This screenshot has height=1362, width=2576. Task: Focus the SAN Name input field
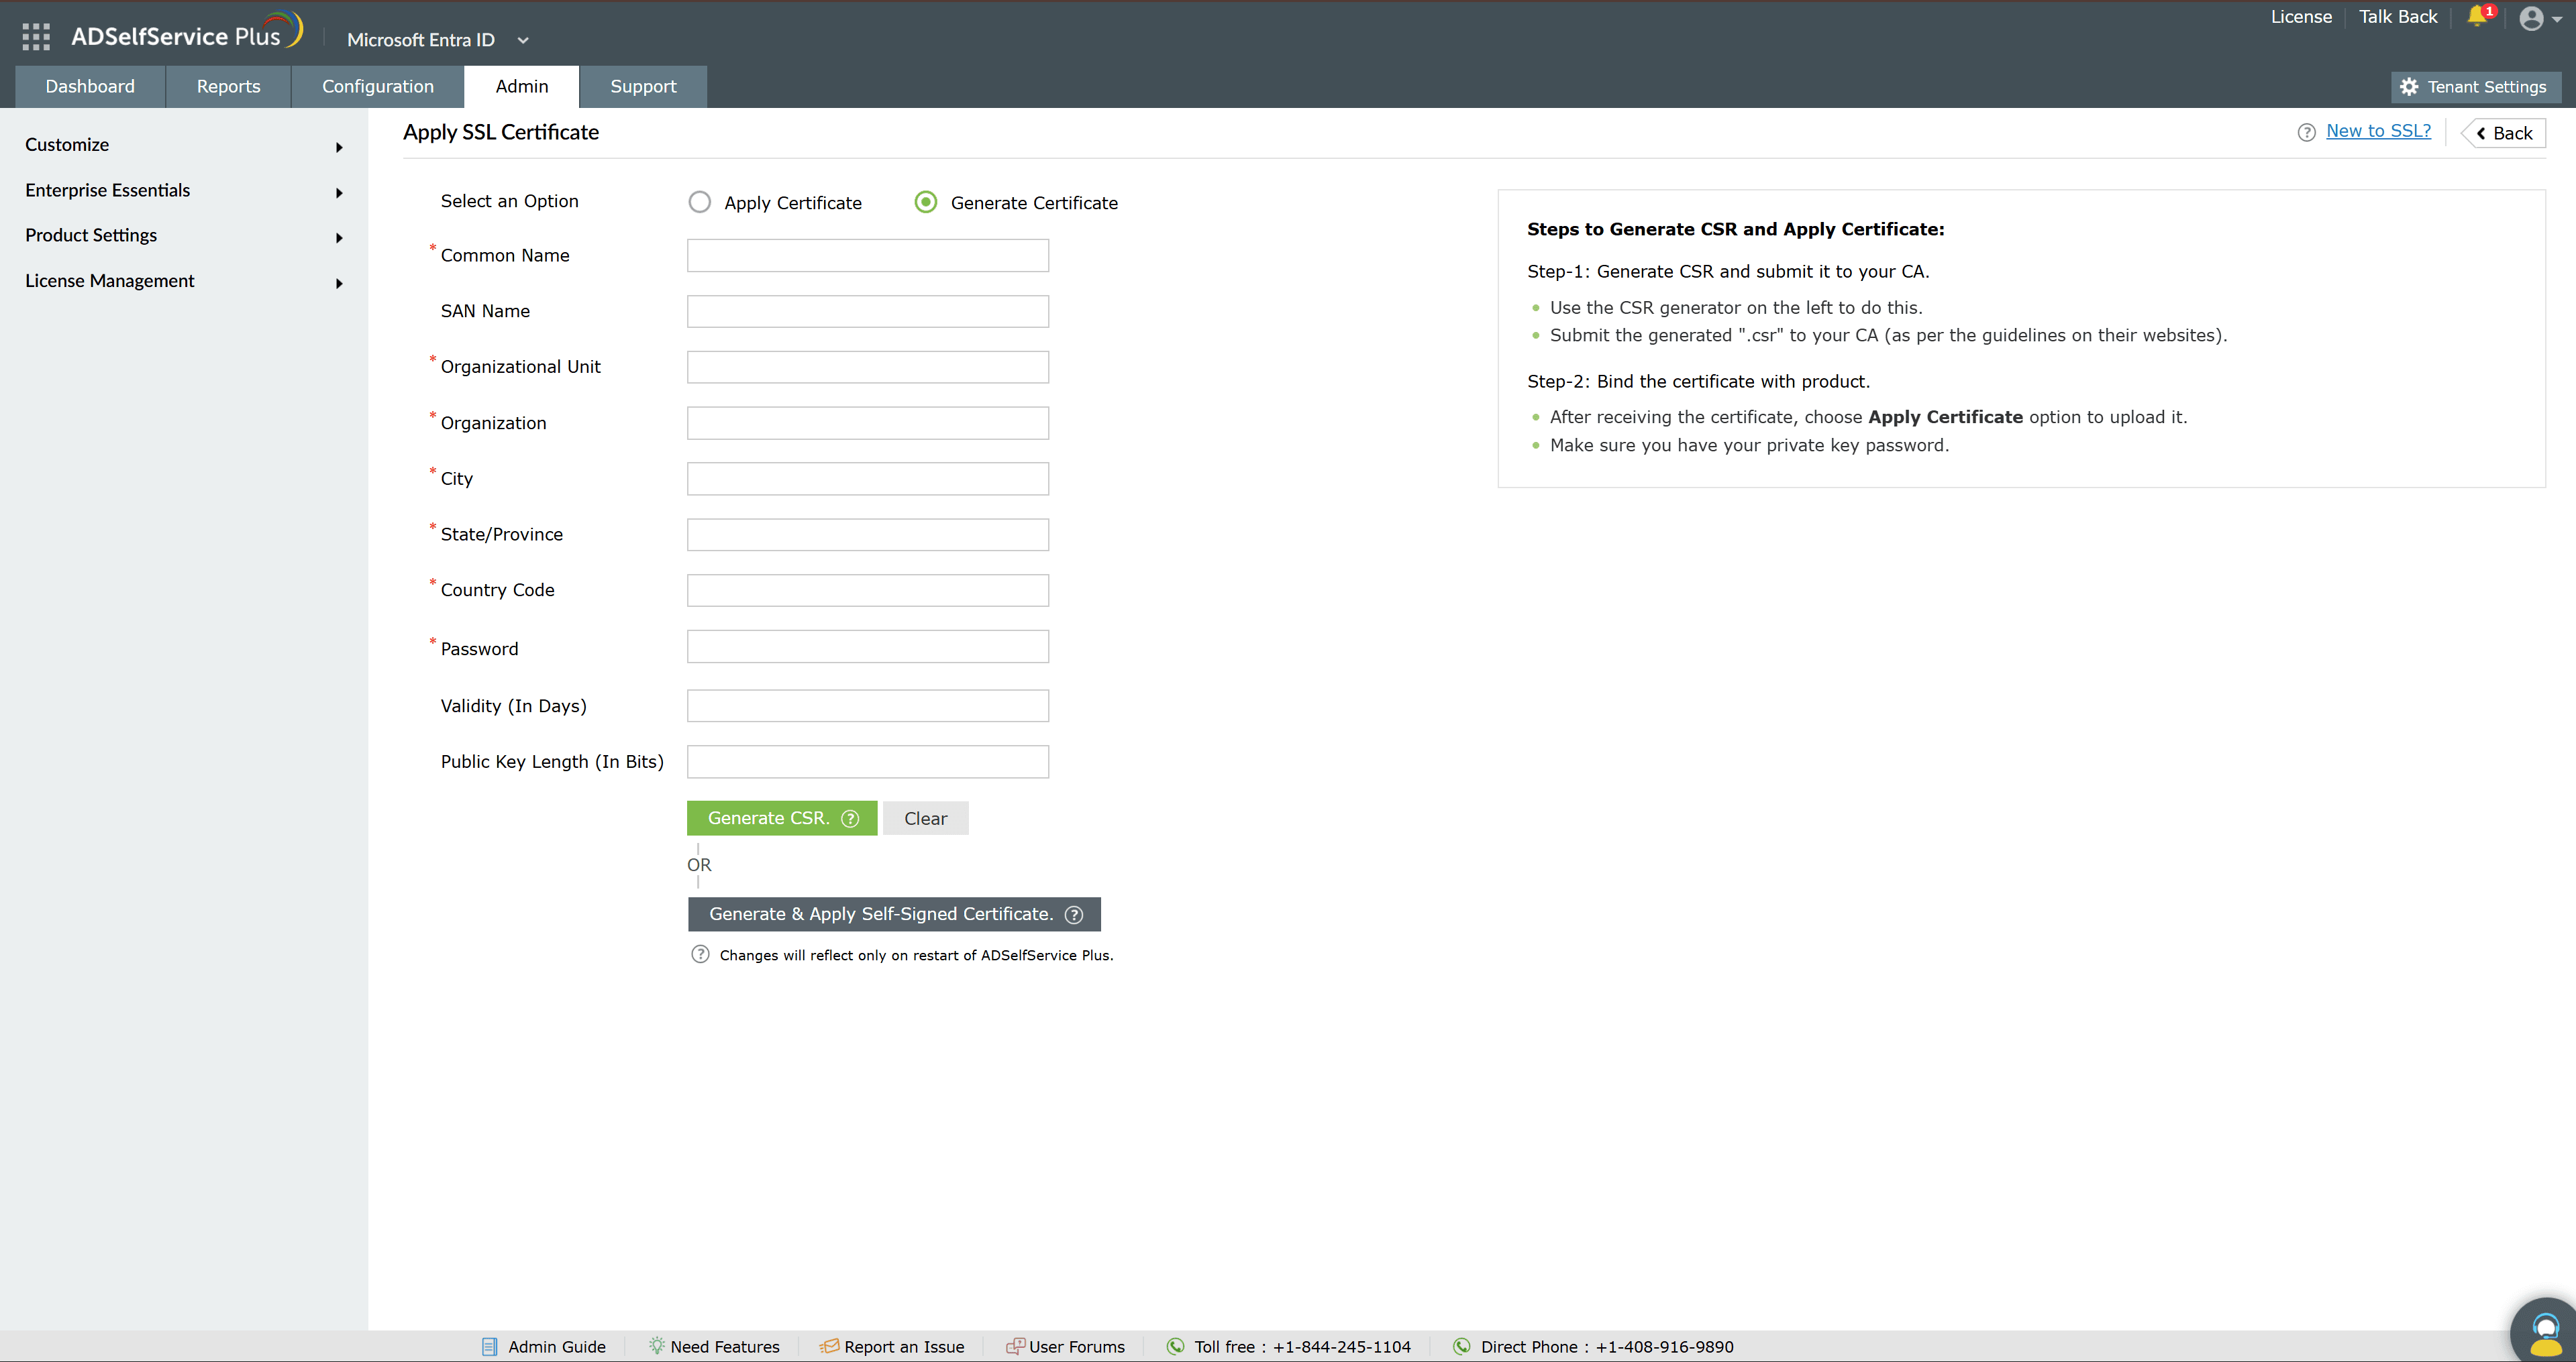click(868, 312)
